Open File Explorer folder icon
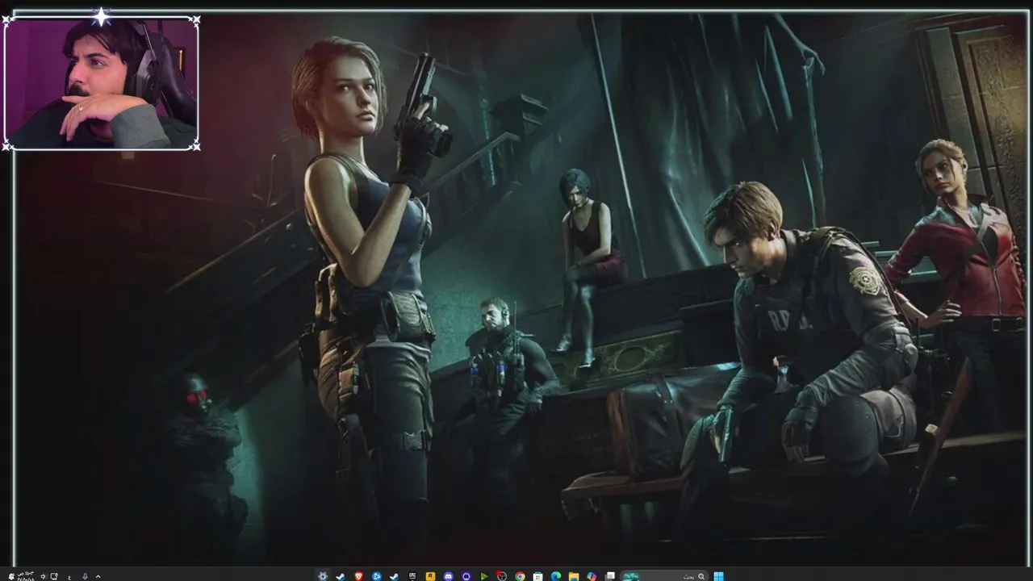Image resolution: width=1033 pixels, height=581 pixels. click(x=574, y=576)
